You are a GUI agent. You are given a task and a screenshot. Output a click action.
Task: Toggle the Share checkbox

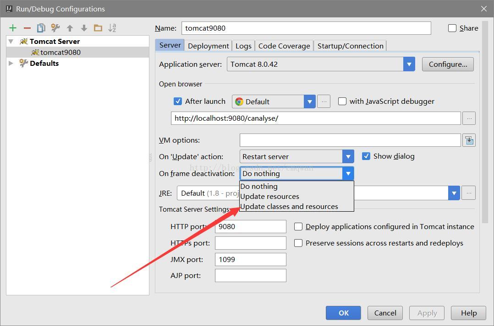tap(452, 28)
